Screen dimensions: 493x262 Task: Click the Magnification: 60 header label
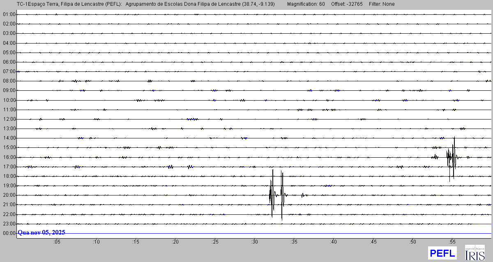tap(306, 4)
